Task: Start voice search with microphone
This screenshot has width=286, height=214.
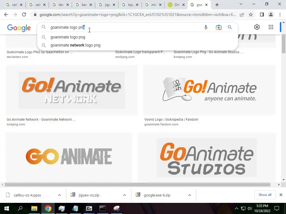Action: pos(206,27)
